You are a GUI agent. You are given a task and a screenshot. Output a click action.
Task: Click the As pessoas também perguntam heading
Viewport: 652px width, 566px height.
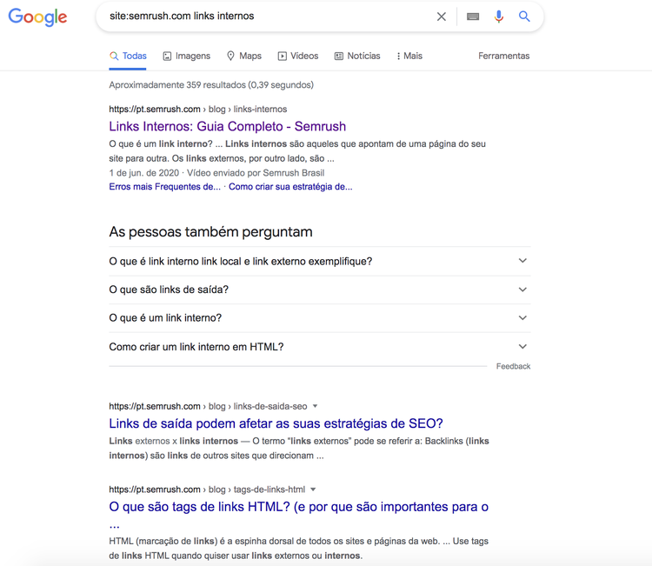coord(211,232)
